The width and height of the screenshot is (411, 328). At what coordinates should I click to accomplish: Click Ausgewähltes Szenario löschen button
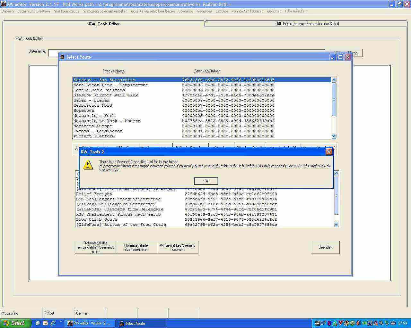click(178, 247)
